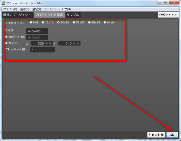This screenshot has height=141, width=181.
Task: Maximize the アクションゲームツクールMV window
Action: click(x=166, y=2)
